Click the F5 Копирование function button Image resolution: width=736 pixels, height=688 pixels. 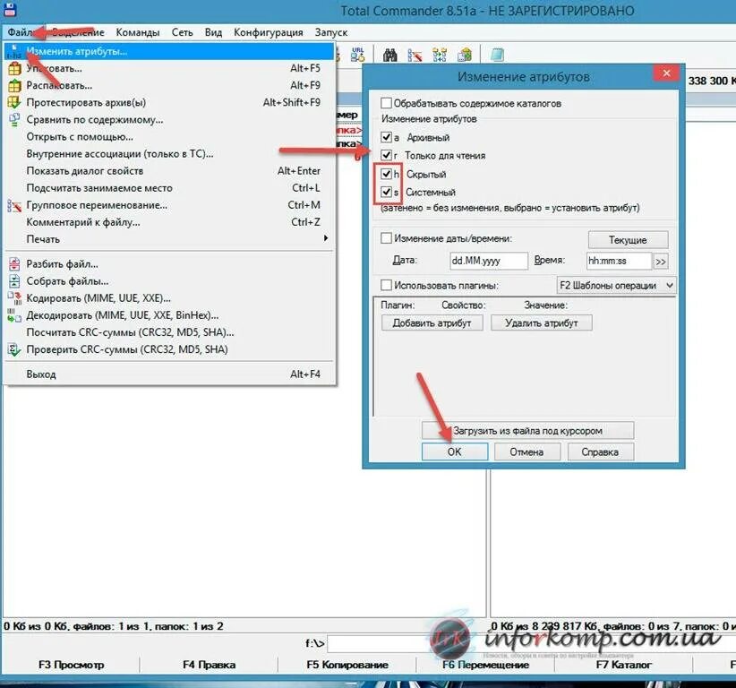(x=347, y=665)
